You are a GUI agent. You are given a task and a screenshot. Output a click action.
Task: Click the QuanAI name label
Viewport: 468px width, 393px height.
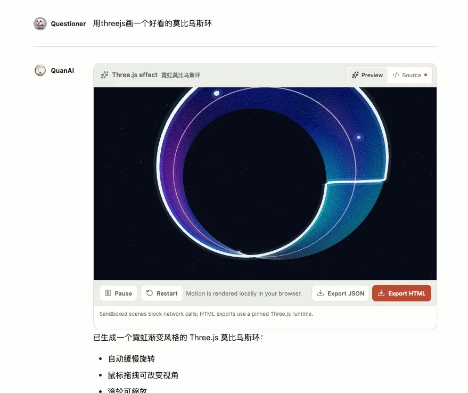tap(62, 71)
